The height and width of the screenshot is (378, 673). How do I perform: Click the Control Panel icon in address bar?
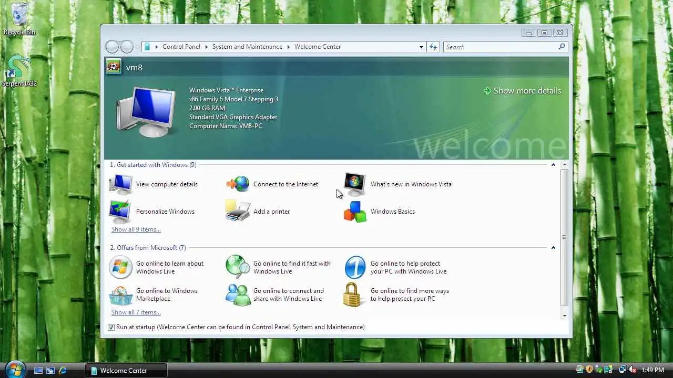[147, 47]
